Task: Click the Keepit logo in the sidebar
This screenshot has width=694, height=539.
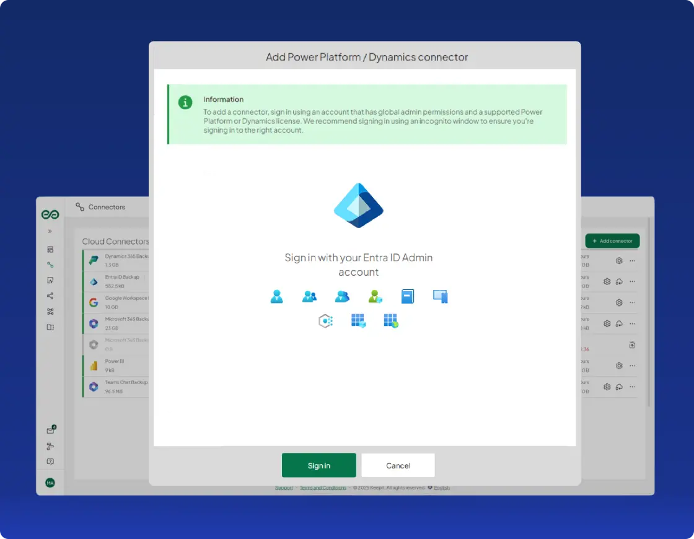Action: click(x=50, y=214)
